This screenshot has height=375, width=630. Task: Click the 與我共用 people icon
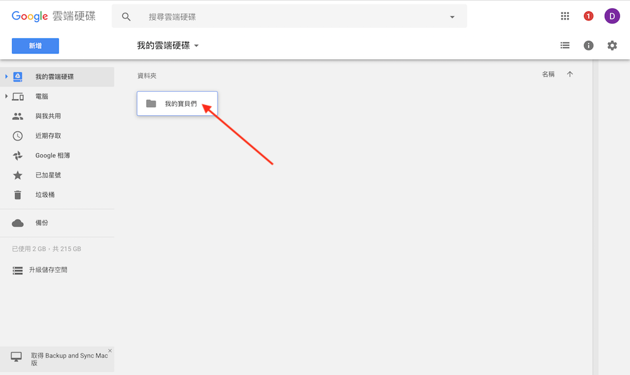click(18, 116)
